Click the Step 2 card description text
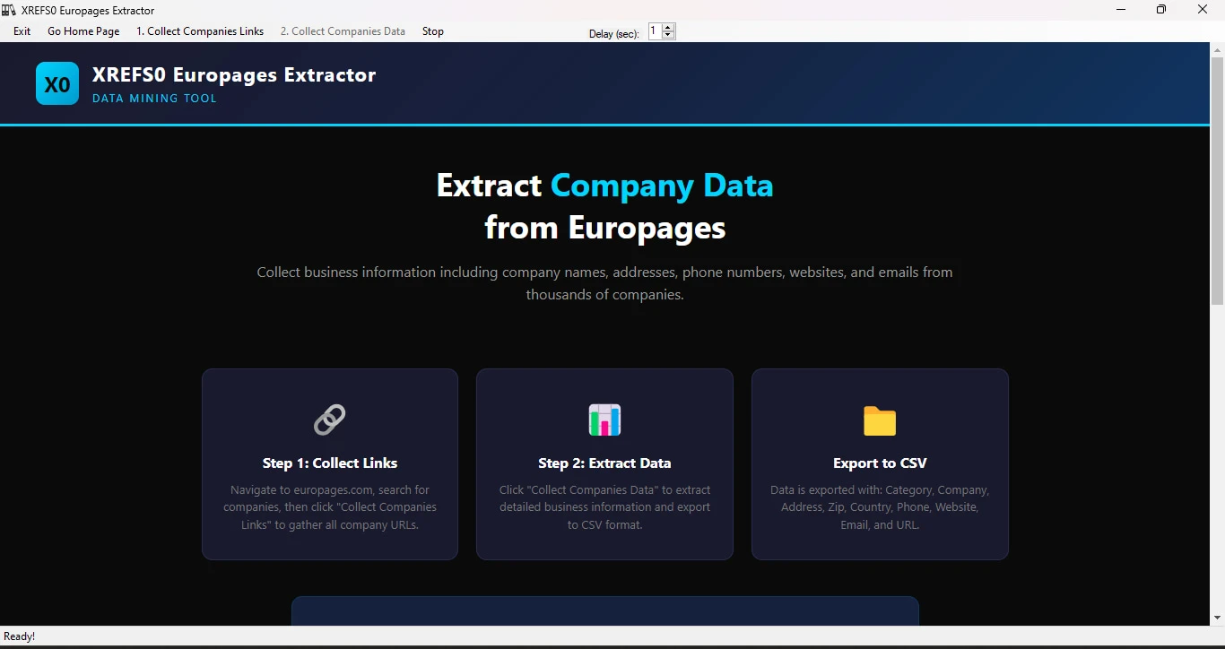The image size is (1225, 649). pyautogui.click(x=604, y=507)
